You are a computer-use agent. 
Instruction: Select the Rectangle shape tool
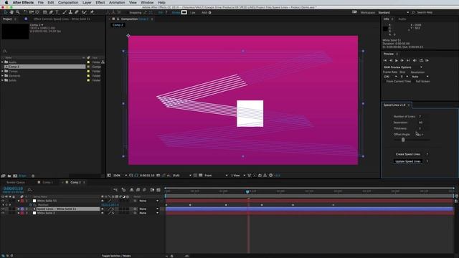[x=44, y=12]
